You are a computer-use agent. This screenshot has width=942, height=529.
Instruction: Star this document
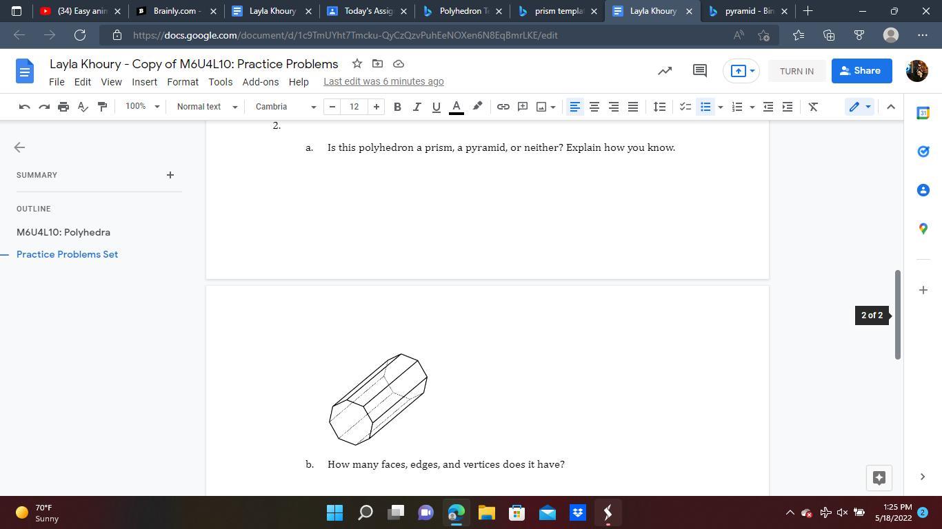pos(357,64)
